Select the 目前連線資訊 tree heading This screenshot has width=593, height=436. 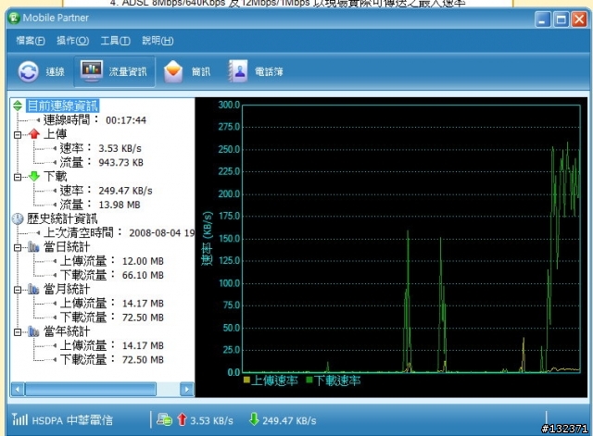point(62,106)
